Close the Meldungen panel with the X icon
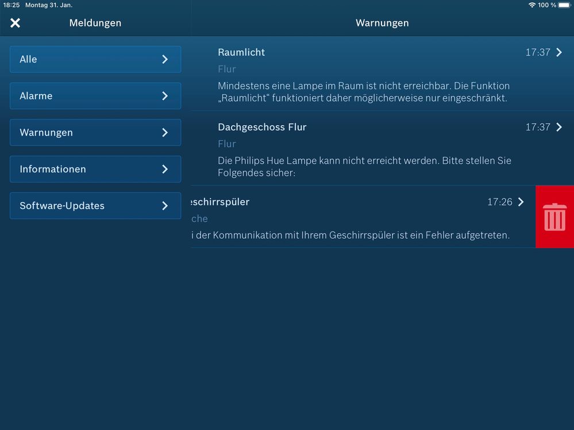Image resolution: width=574 pixels, height=430 pixels. [x=16, y=23]
